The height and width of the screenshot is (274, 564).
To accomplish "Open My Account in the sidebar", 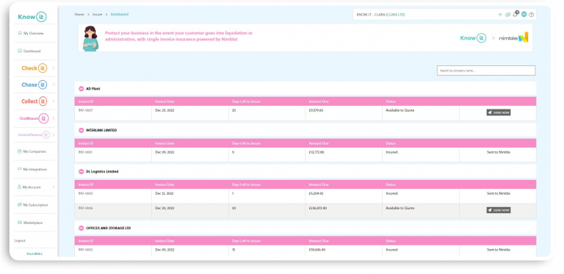I will 29,187.
